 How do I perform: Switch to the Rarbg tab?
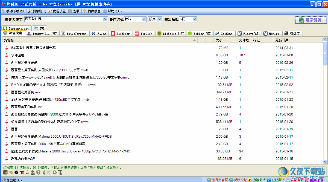coord(99,33)
